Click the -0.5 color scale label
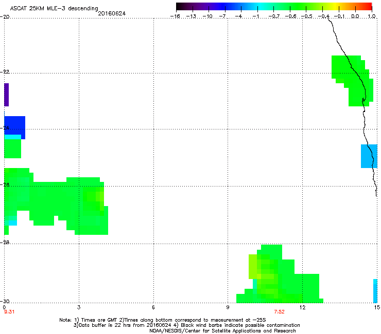Screen dimensions: 381x334 click(307, 16)
